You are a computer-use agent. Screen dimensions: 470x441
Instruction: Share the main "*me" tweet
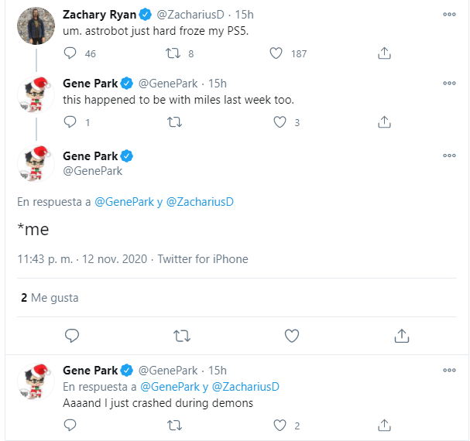(401, 335)
